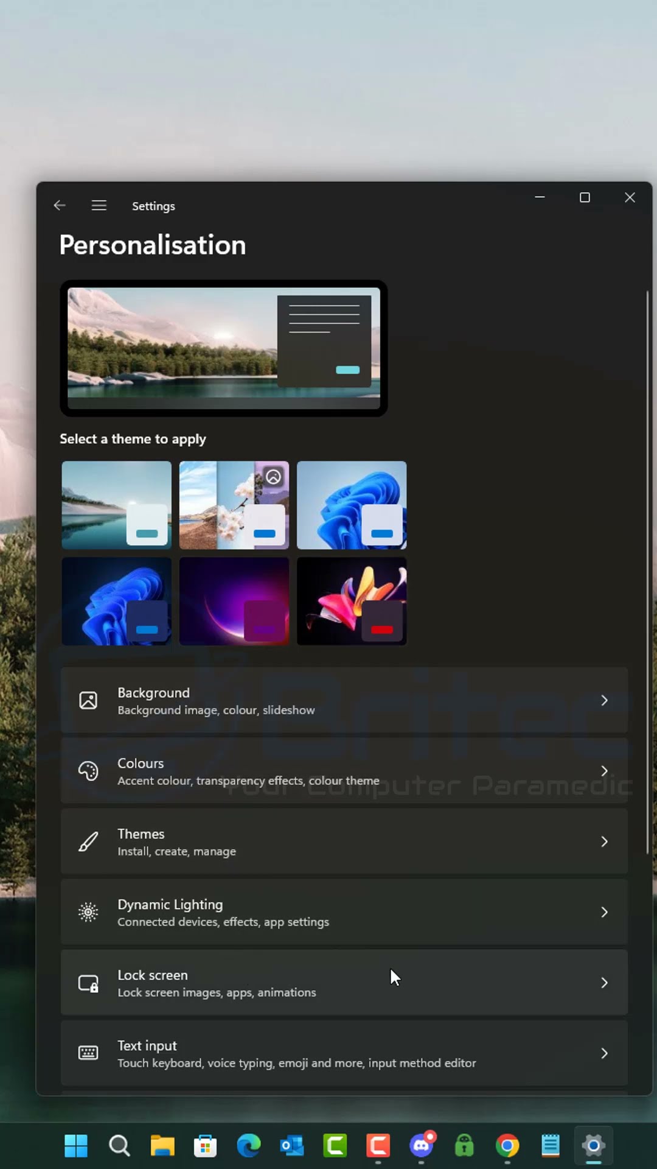Open the green Camtasia taskbar icon
Viewport: 657px width, 1169px height.
(335, 1146)
